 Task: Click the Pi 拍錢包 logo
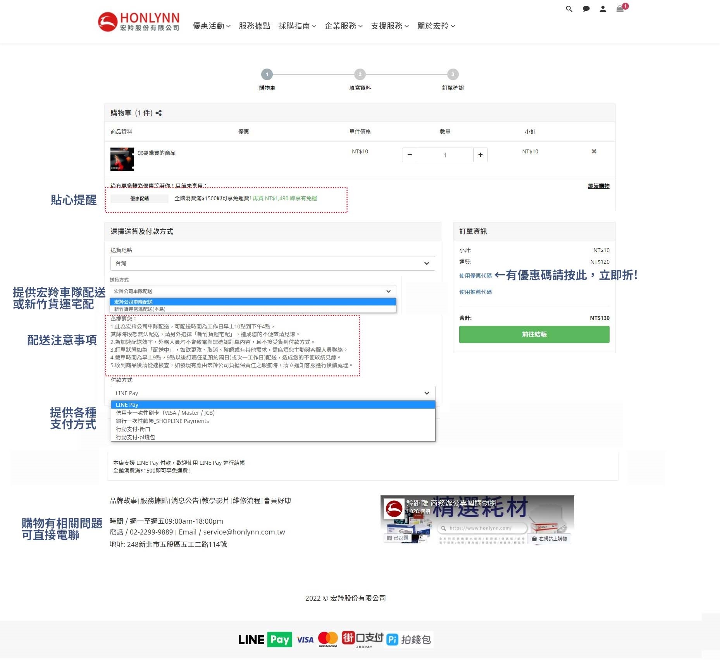[x=409, y=639]
